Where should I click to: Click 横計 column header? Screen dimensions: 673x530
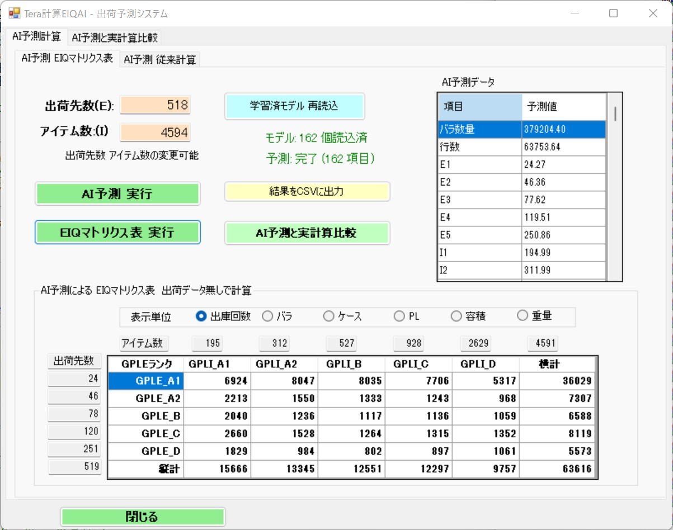pyautogui.click(x=557, y=364)
